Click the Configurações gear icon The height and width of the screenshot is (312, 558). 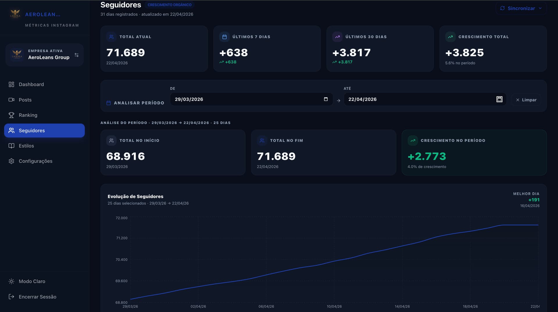click(11, 161)
